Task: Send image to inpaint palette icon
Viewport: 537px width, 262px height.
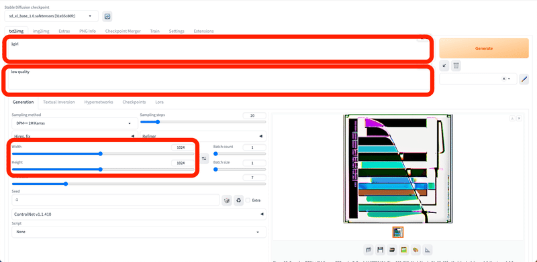Action: tap(416, 250)
